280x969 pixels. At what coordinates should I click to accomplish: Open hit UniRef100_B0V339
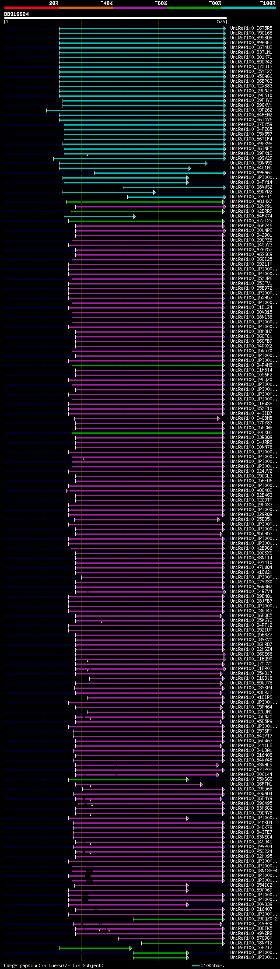pos(251,904)
